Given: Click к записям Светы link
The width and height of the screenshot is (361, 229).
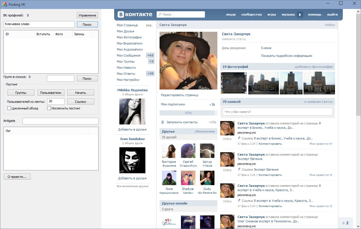Looking at the screenshot, I should point(318,102).
